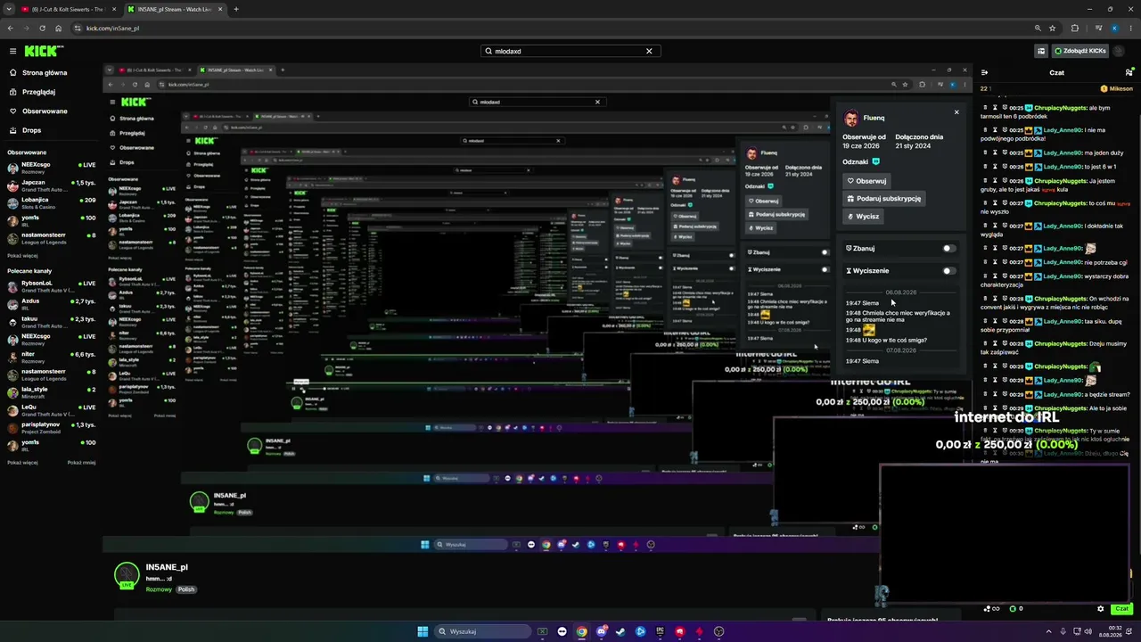This screenshot has height=642, width=1141.
Task: Collapse the Czat panel with the arrow
Action: click(984, 72)
